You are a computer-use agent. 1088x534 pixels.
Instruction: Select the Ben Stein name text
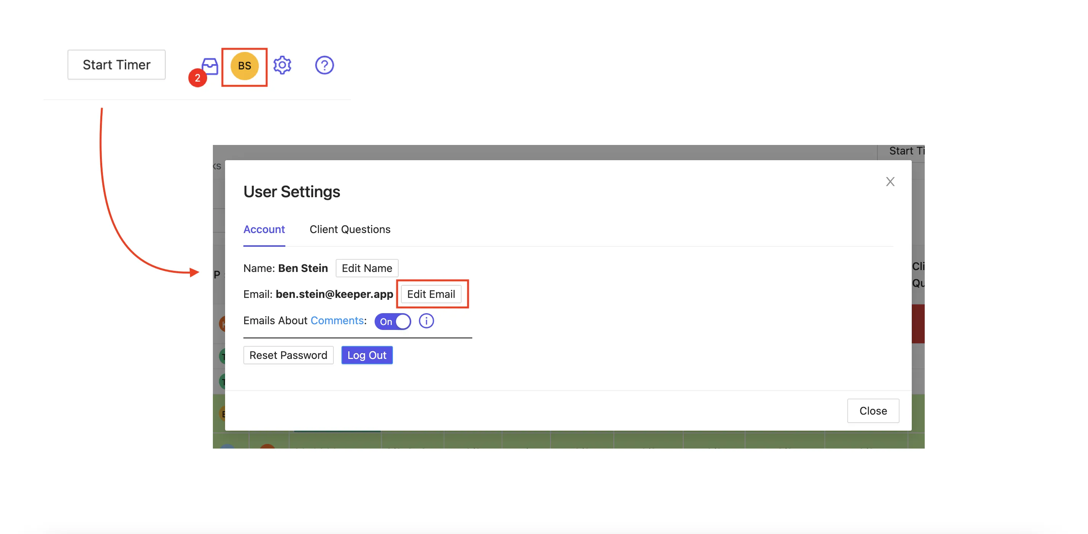coord(303,268)
